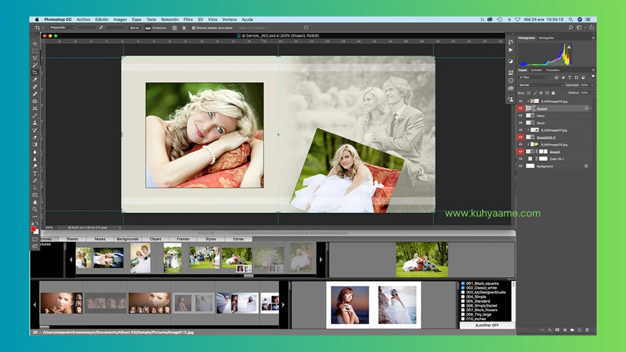Open the Opacidad value dropdown
626x352 pixels.
pos(592,85)
